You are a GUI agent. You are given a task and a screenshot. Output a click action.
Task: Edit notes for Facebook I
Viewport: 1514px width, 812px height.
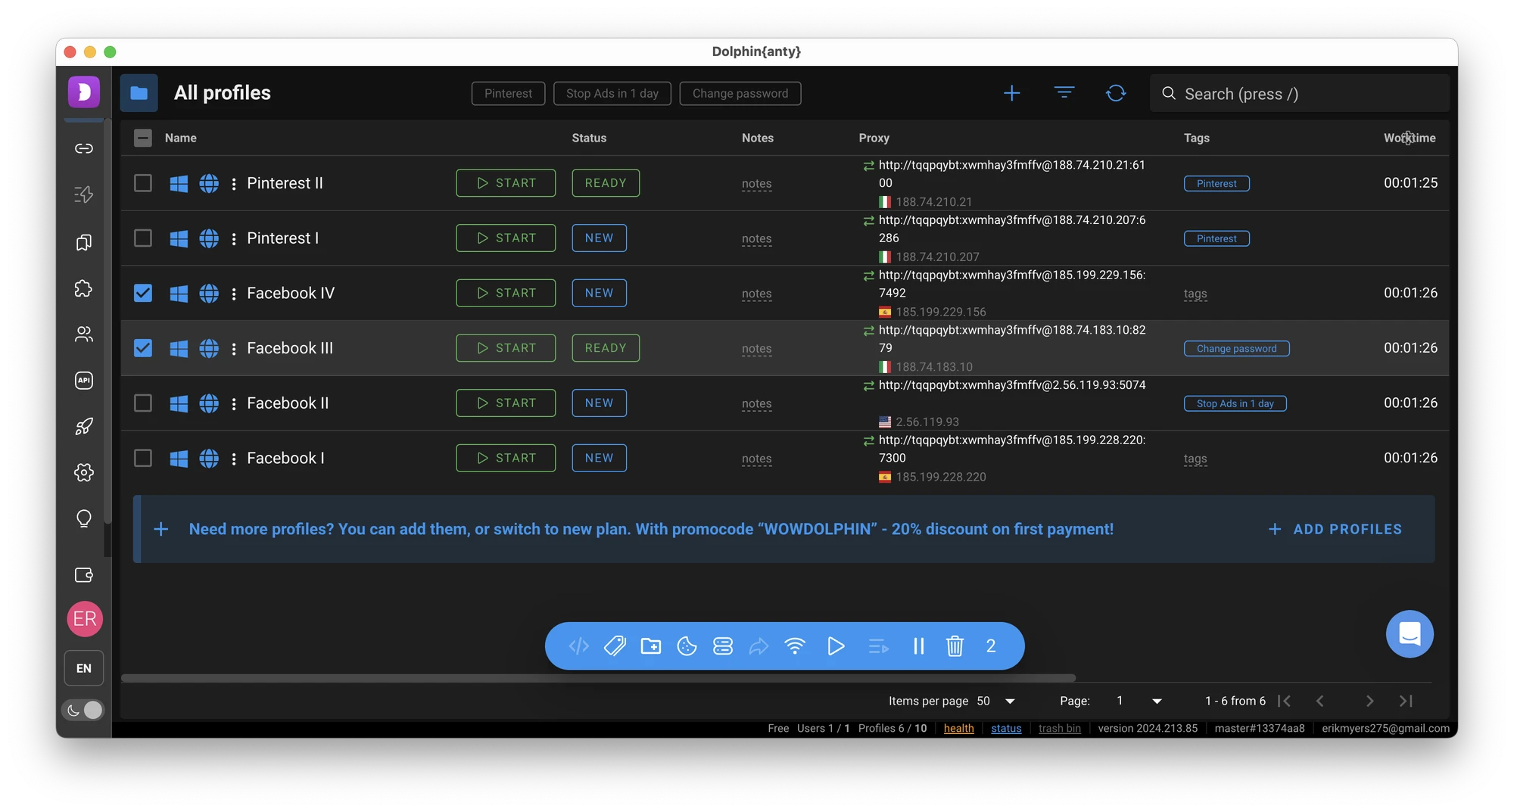[757, 459]
